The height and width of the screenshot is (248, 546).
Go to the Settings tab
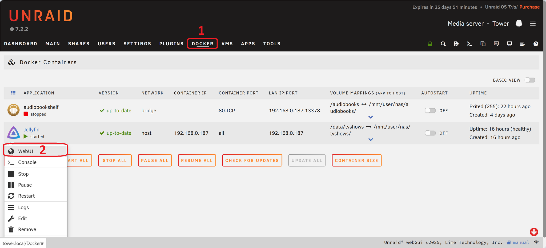tap(137, 44)
